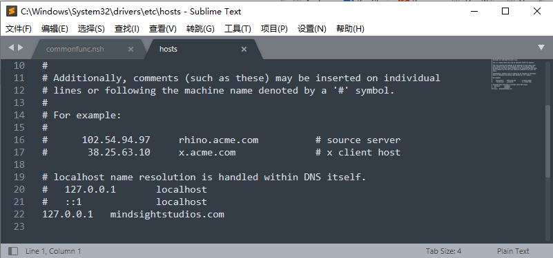The height and width of the screenshot is (258, 553).
Task: Place cursor on mindsightstudios.com text
Action: (x=167, y=215)
